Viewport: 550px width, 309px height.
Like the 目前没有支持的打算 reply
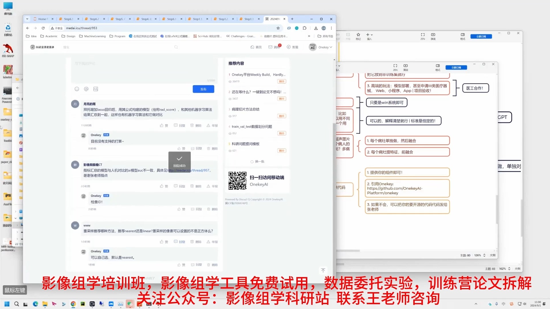tap(181, 149)
